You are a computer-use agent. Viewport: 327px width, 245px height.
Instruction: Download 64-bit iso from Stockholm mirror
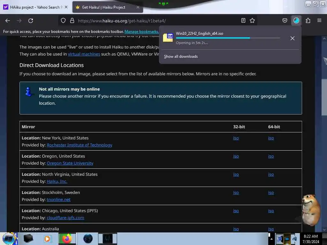[x=271, y=192]
